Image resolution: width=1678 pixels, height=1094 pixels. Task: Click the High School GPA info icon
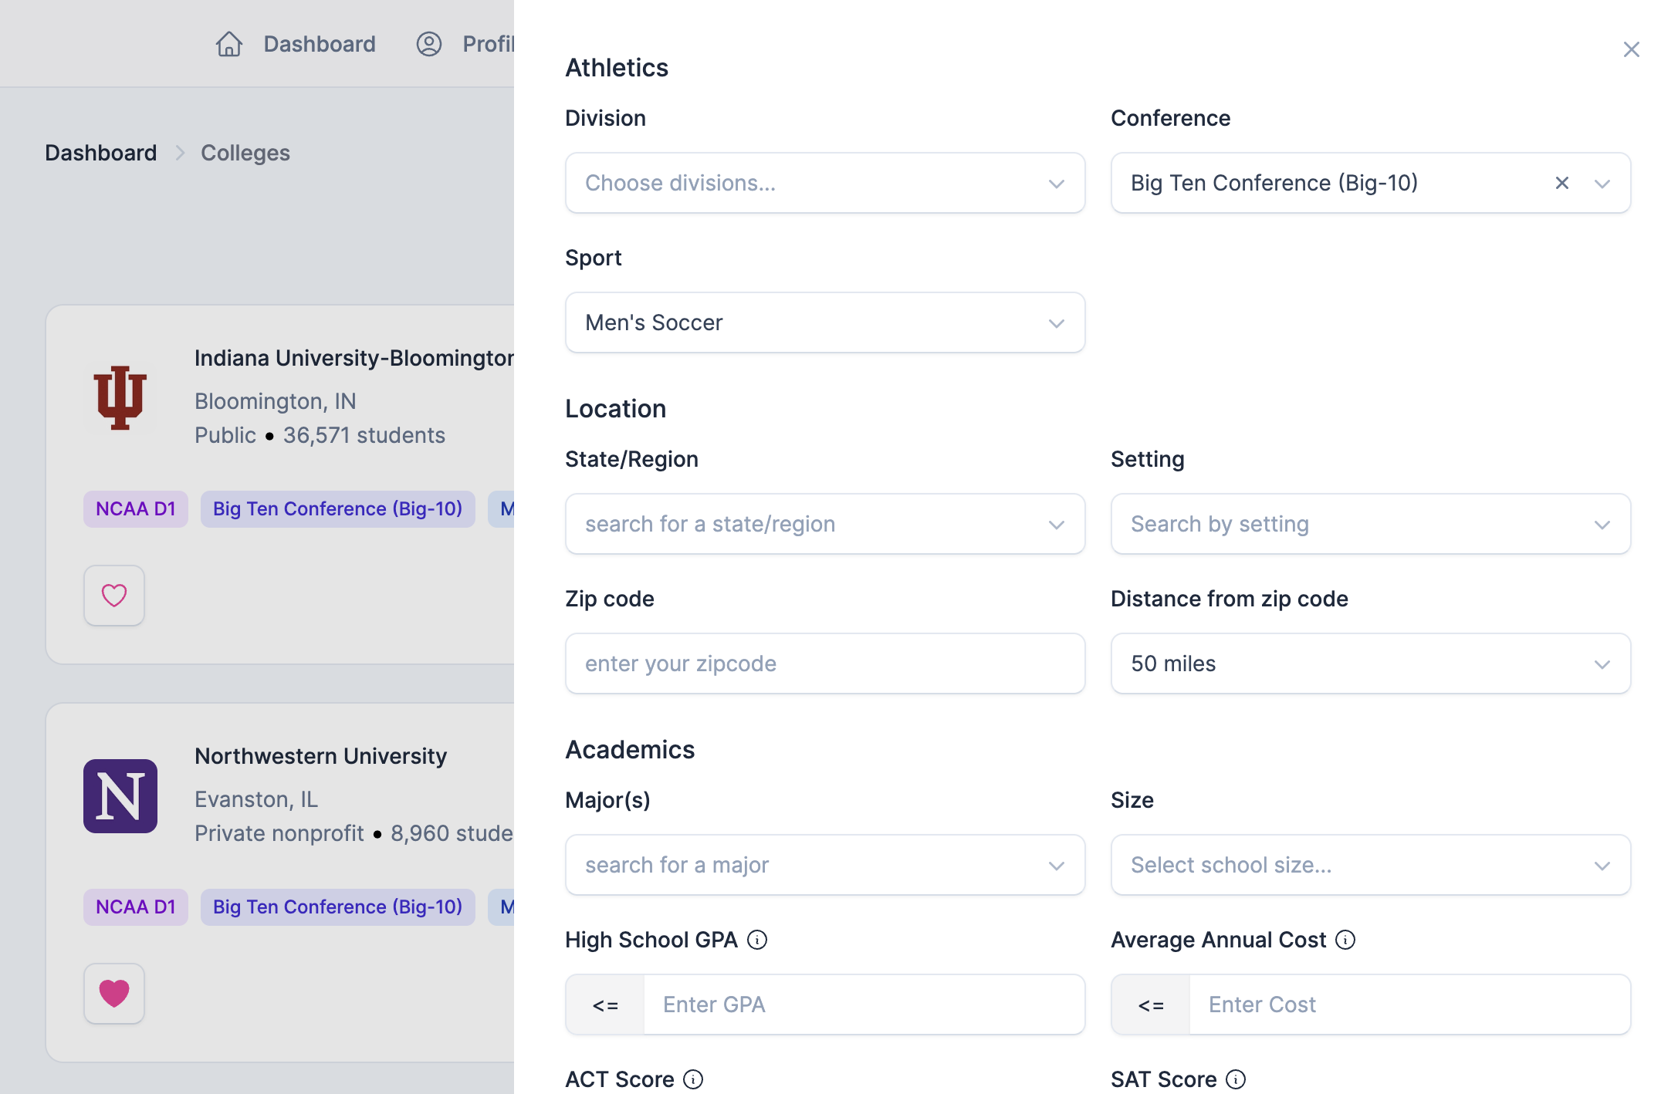click(x=757, y=940)
